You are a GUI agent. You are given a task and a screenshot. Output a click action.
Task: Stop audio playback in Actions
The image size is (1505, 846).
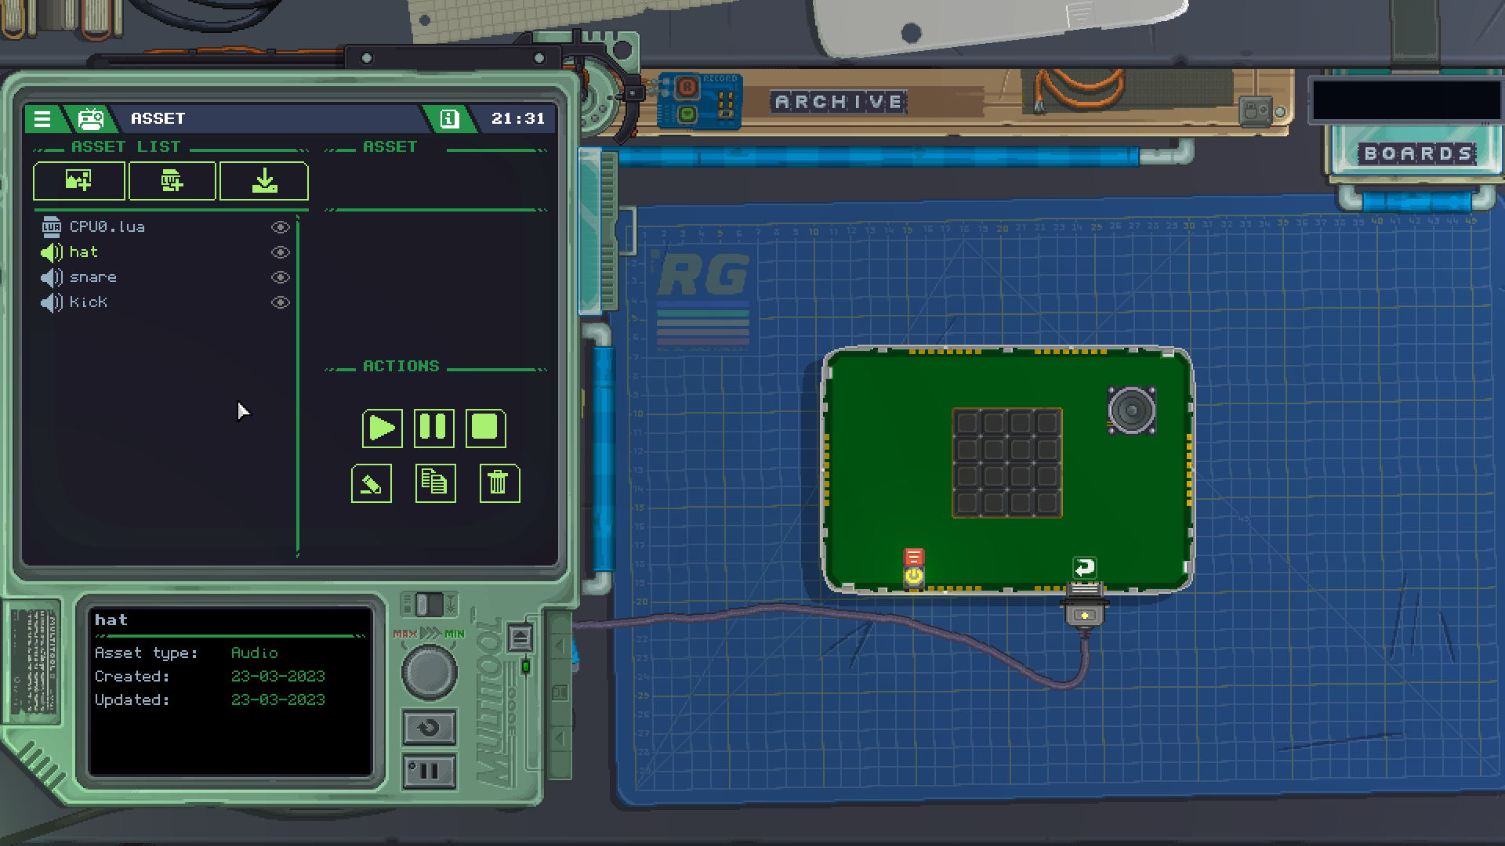point(485,428)
